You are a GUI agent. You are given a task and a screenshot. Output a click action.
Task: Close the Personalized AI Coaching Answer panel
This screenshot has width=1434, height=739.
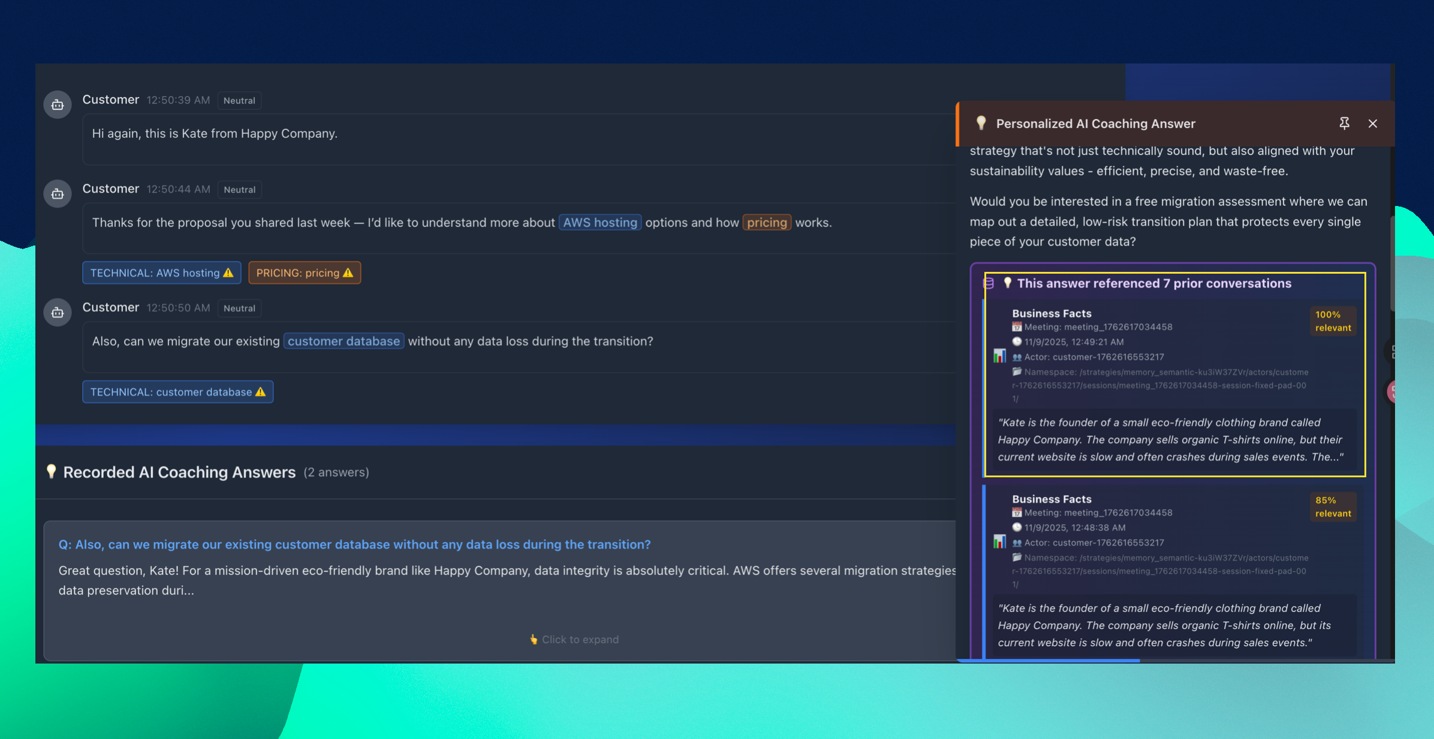tap(1372, 123)
